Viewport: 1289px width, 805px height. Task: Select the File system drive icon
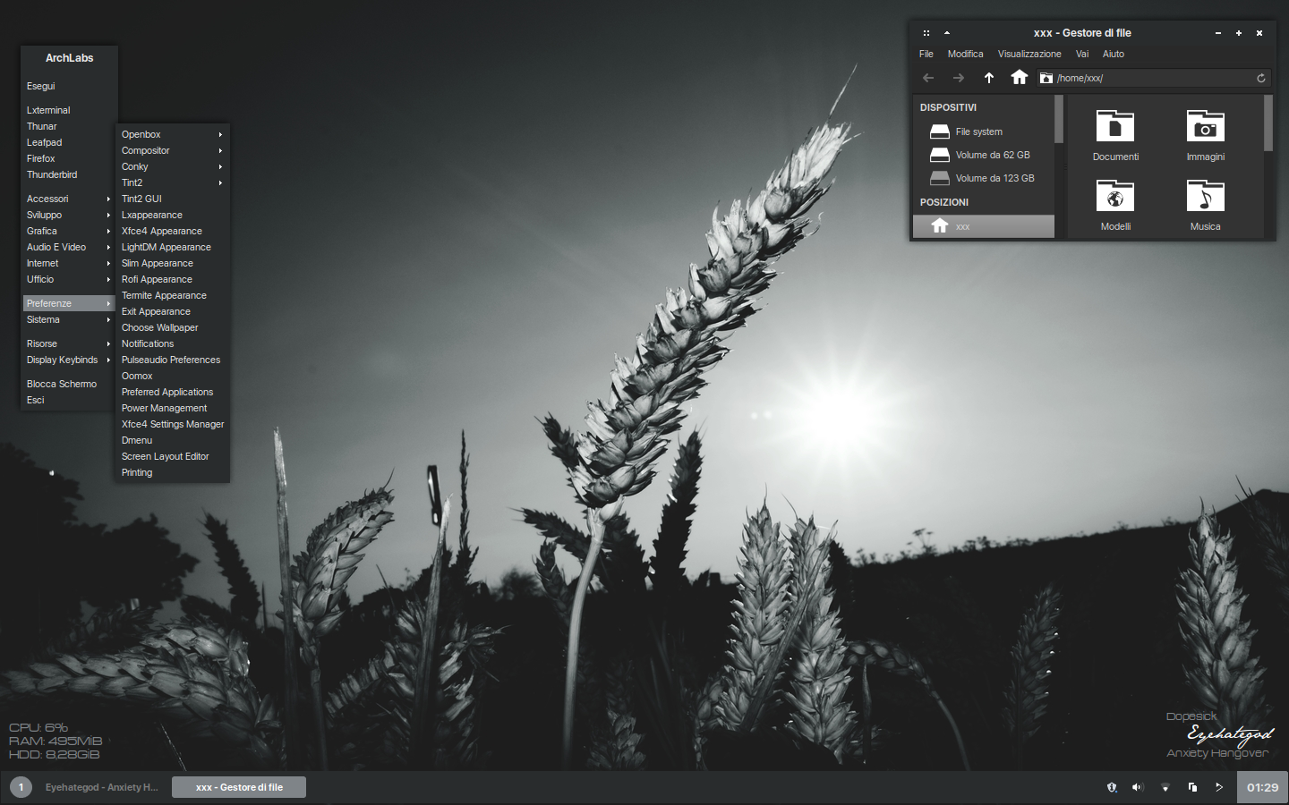940,131
